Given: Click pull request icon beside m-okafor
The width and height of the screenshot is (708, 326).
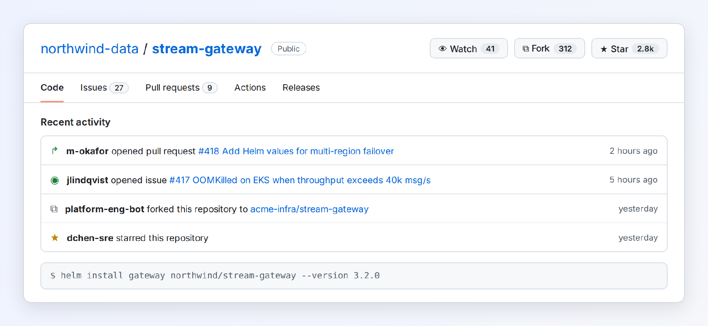Looking at the screenshot, I should (x=55, y=150).
